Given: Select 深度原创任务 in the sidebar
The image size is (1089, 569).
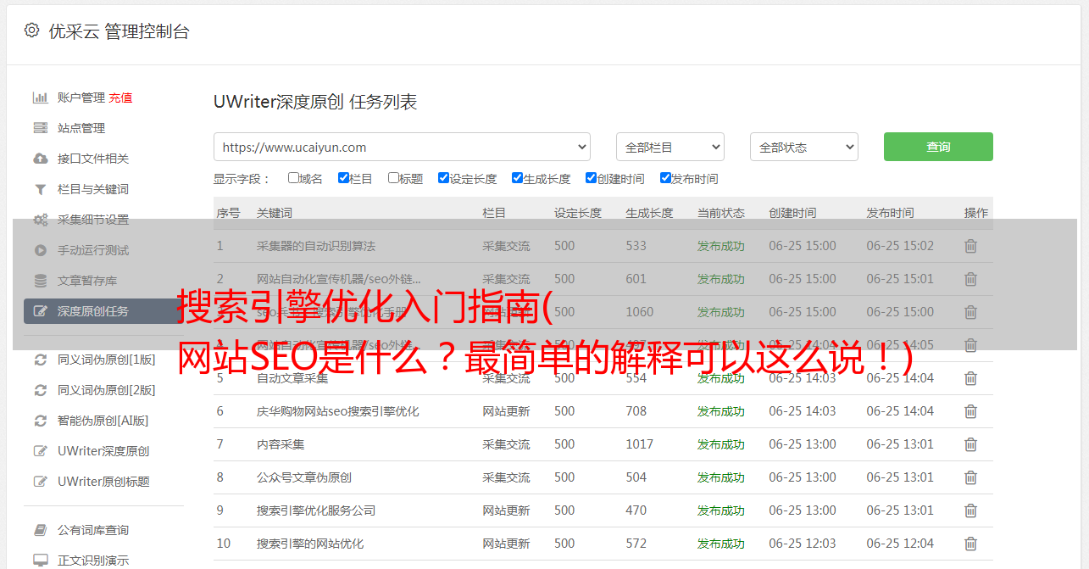Looking at the screenshot, I should 103,311.
